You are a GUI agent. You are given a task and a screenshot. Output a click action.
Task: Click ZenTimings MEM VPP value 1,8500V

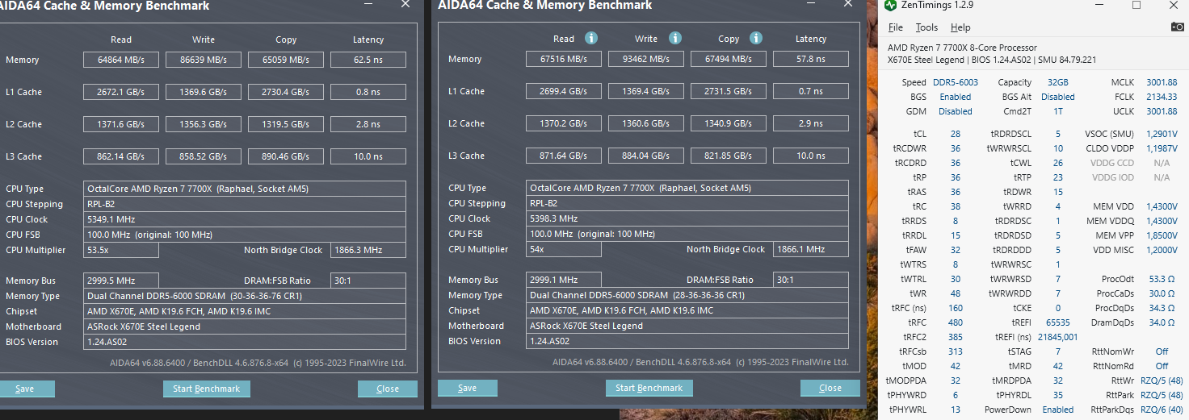coord(1162,235)
